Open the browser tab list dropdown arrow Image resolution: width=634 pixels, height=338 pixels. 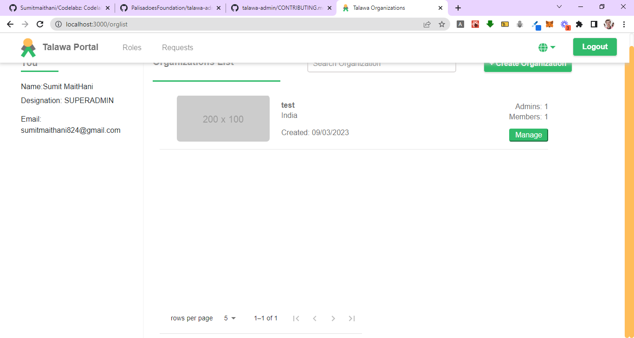tap(559, 7)
